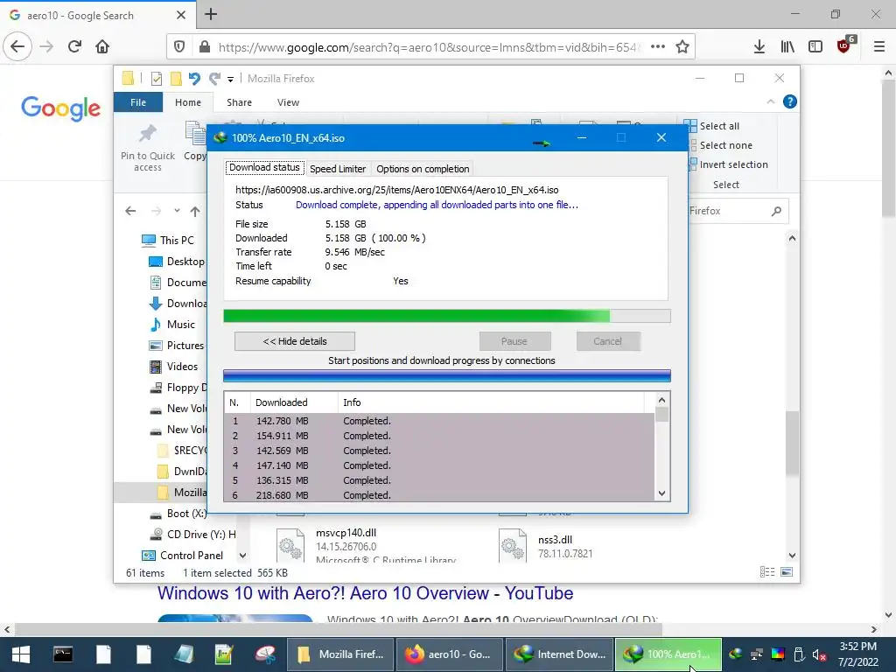Select the msvcp140.dll file

[x=366, y=546]
